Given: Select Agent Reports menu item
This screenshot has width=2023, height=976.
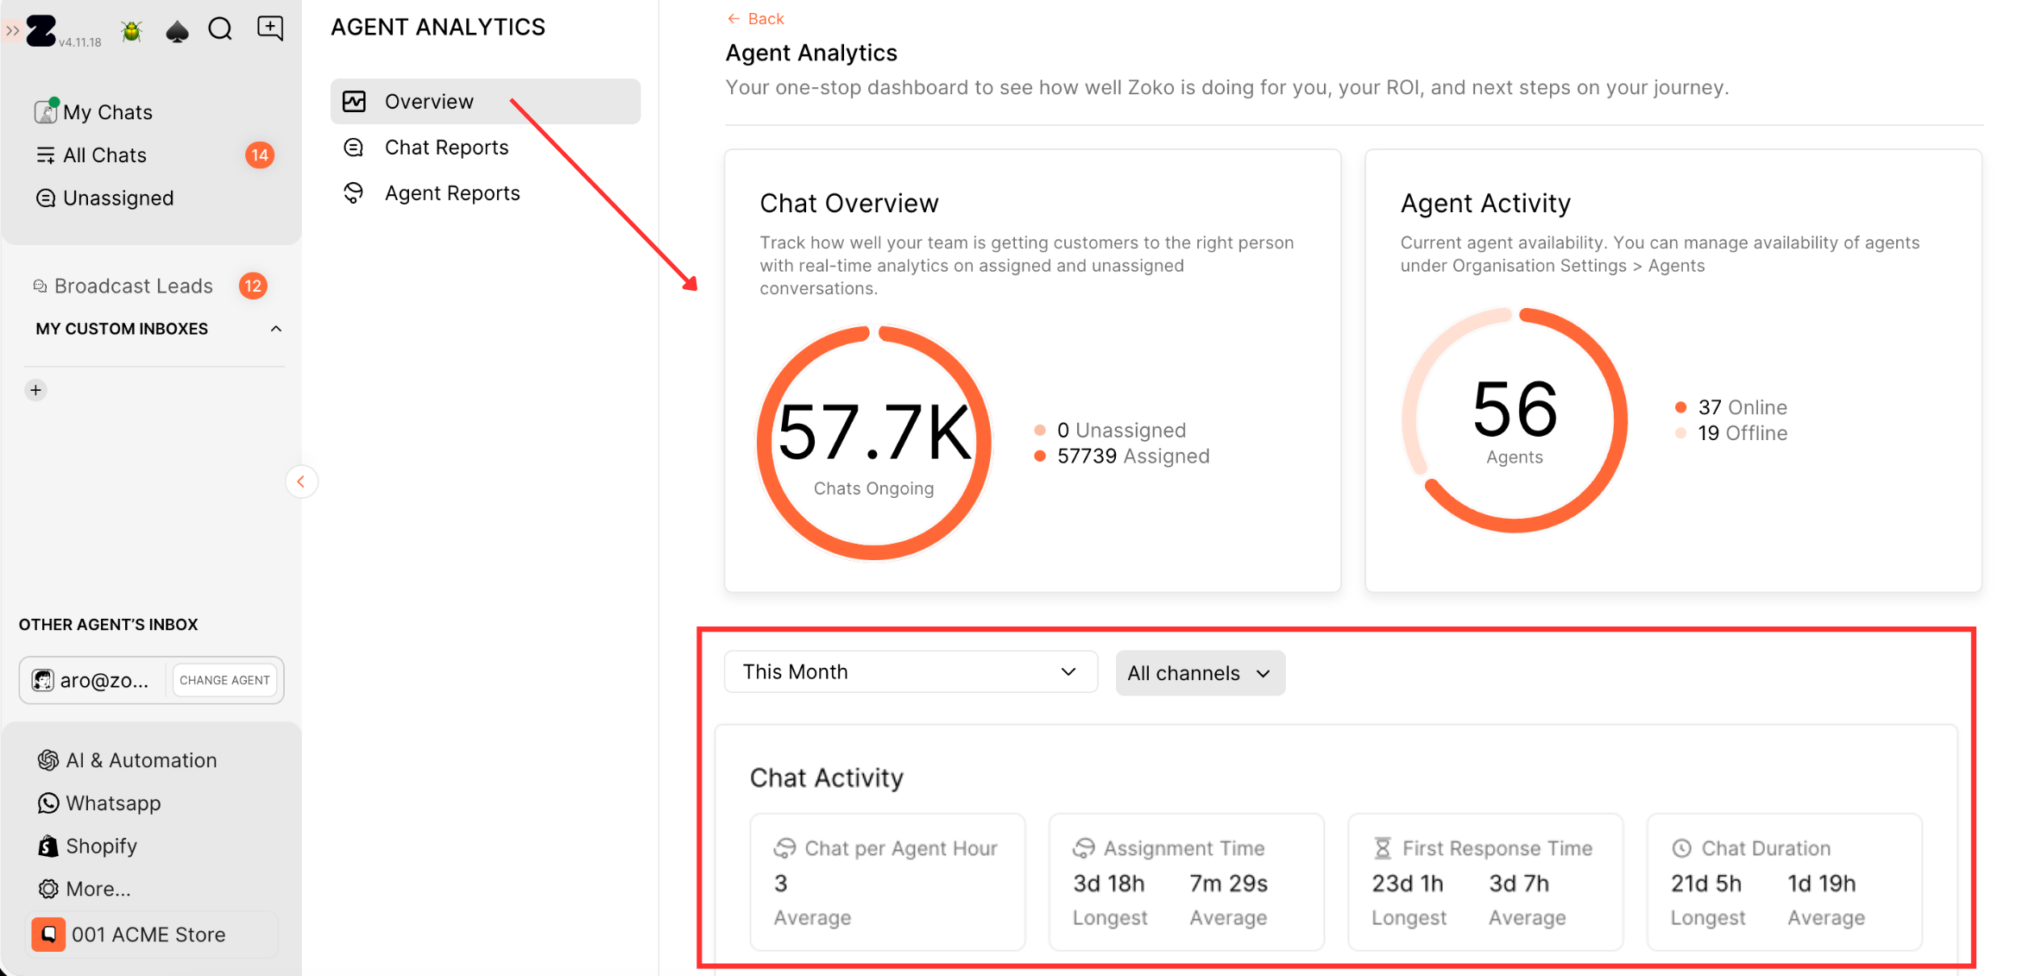Looking at the screenshot, I should 451,193.
